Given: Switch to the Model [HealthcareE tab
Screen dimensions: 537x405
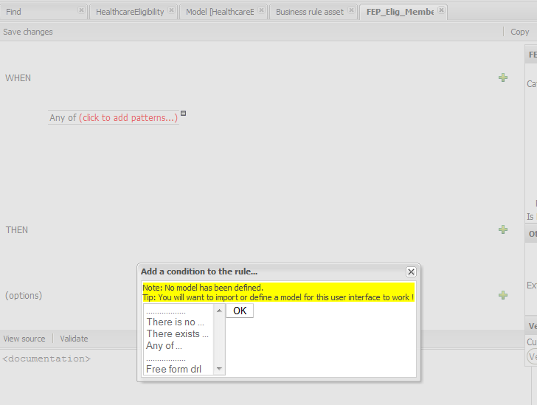Looking at the screenshot, I should coord(219,12).
